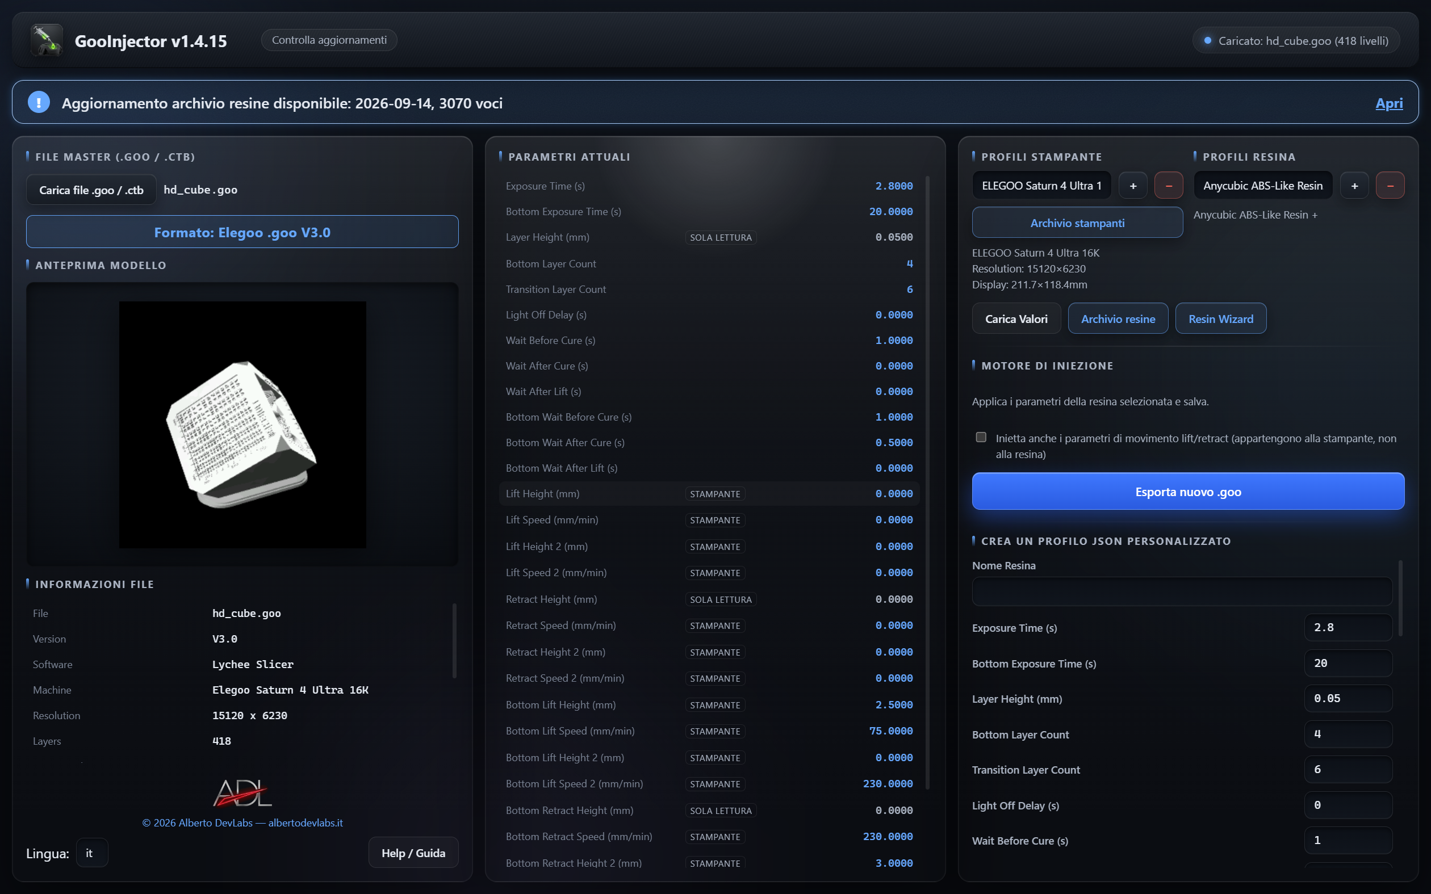Open Archivio resine
The height and width of the screenshot is (894, 1431).
click(x=1118, y=318)
